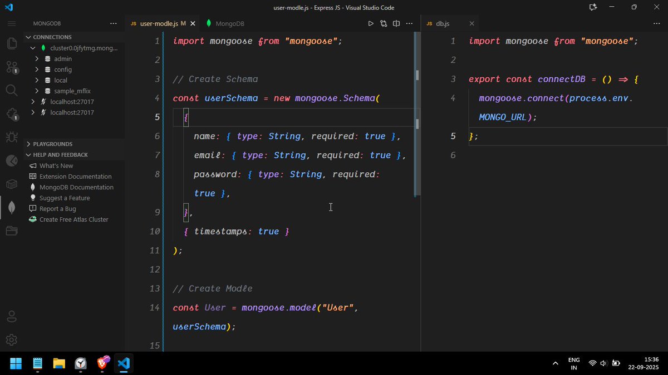Click "MONGO_URL" in db.js editor

(503, 117)
